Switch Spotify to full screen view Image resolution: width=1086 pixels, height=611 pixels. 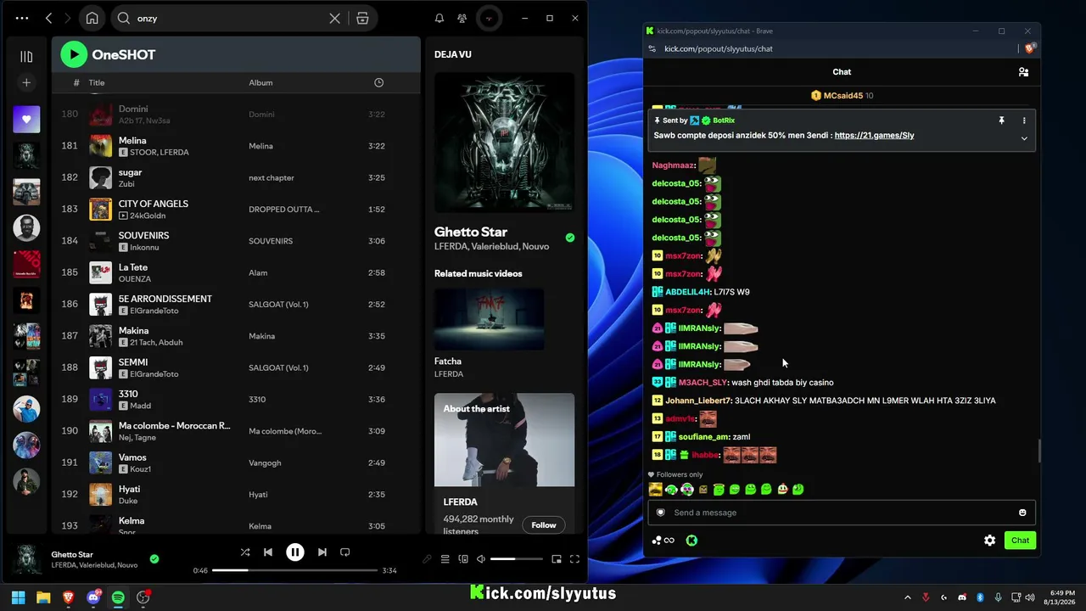[x=574, y=559]
